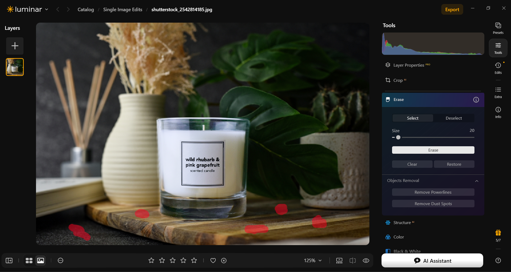511x272 pixels.
Task: Click the gift rewards icon
Action: pyautogui.click(x=498, y=233)
